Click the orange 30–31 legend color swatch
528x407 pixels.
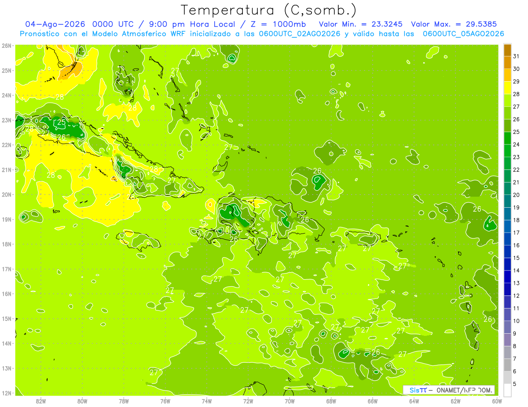point(507,62)
